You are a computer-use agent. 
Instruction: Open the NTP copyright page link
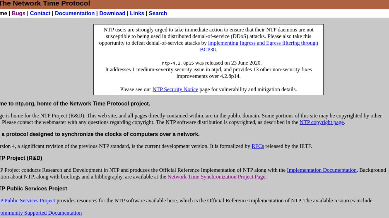(322, 122)
